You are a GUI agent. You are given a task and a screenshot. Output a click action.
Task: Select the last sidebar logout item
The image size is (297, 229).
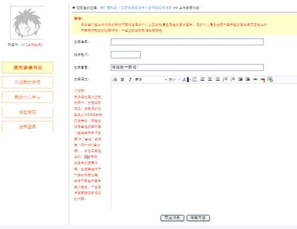27,127
